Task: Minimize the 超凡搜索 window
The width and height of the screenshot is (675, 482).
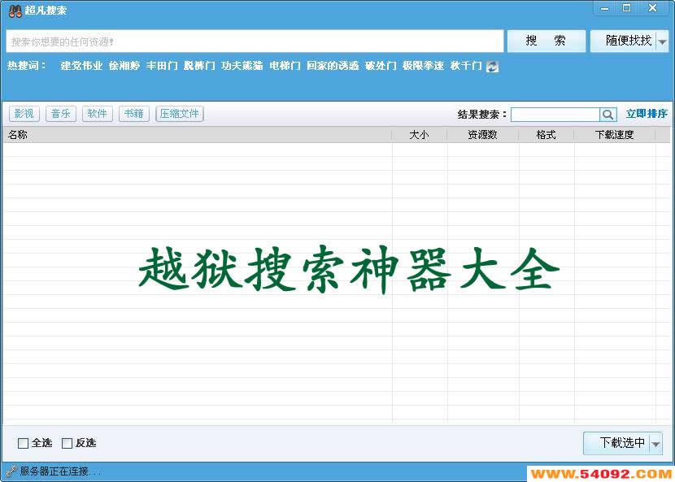Action: pyautogui.click(x=605, y=9)
